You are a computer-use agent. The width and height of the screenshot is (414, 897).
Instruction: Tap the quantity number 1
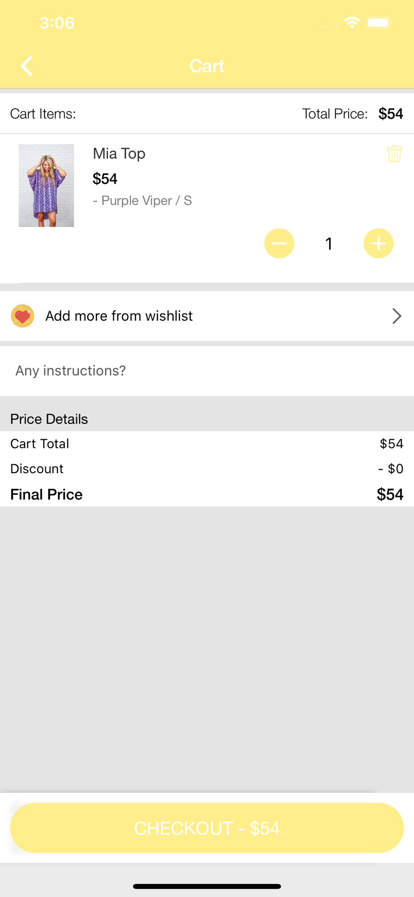click(329, 244)
